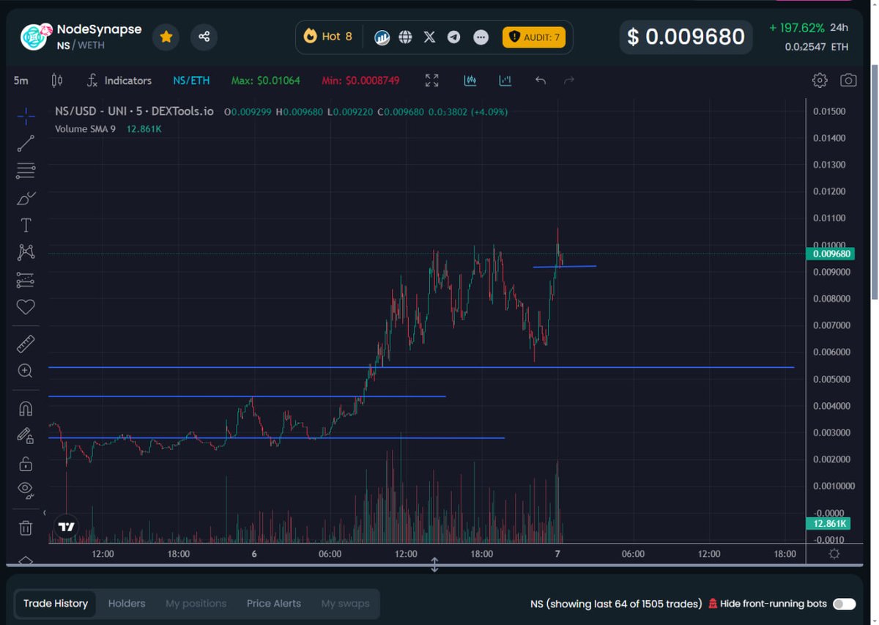Change the 5m chart interval
This screenshot has height=625, width=879.
click(21, 81)
